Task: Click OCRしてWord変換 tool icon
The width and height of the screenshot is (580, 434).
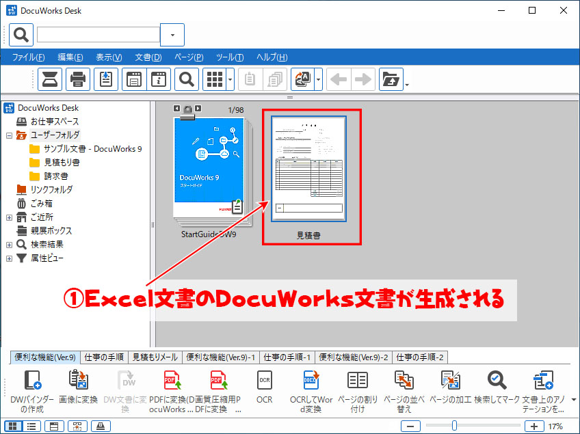Action: 311,380
